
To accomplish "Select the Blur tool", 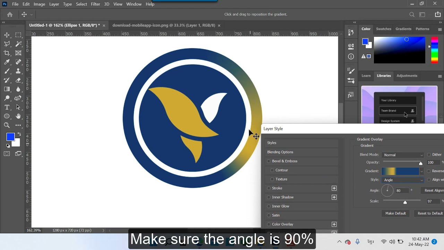I will click(18, 89).
